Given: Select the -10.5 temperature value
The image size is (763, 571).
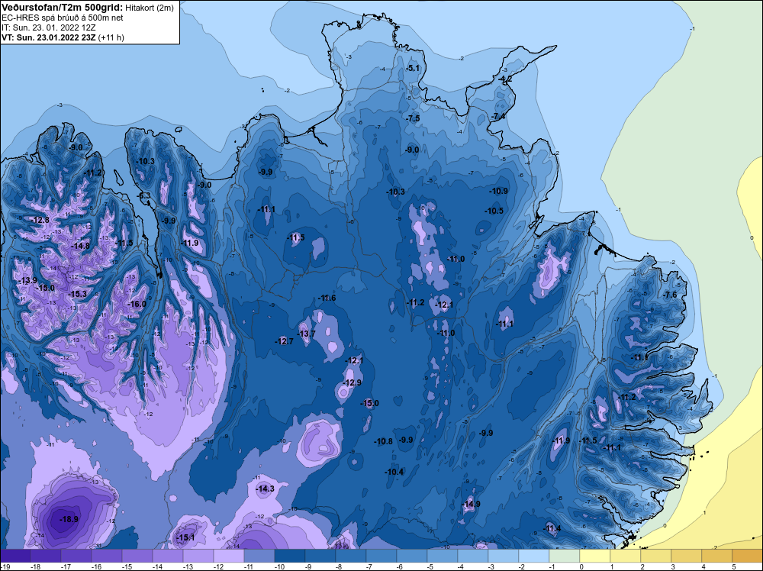Looking at the screenshot, I should [x=494, y=211].
